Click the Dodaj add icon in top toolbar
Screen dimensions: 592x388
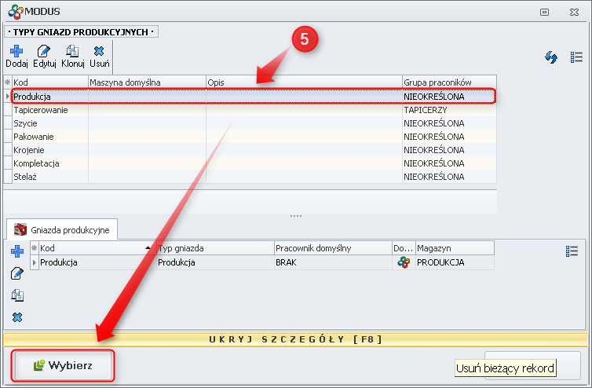[x=16, y=51]
